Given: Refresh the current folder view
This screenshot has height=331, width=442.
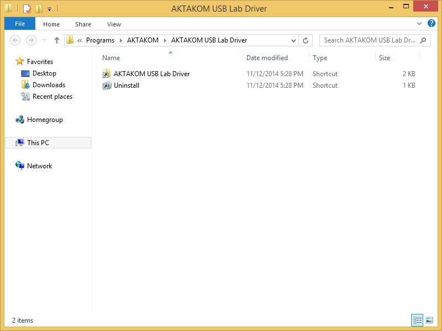Looking at the screenshot, I should tap(306, 40).
